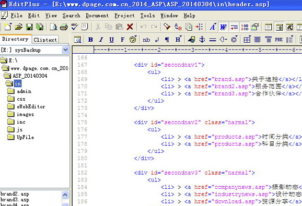Click the Find in Files icon
The width and height of the screenshot is (302, 206).
189,27
